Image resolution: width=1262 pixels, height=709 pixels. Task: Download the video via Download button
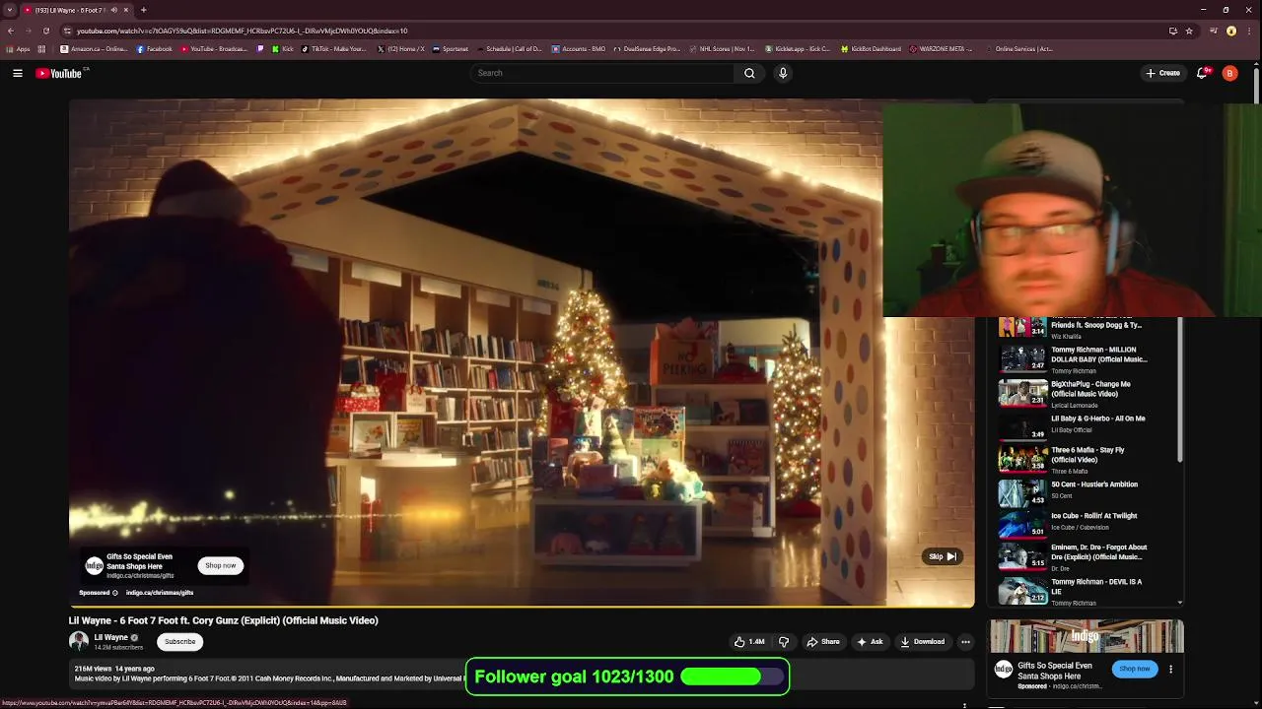(923, 641)
